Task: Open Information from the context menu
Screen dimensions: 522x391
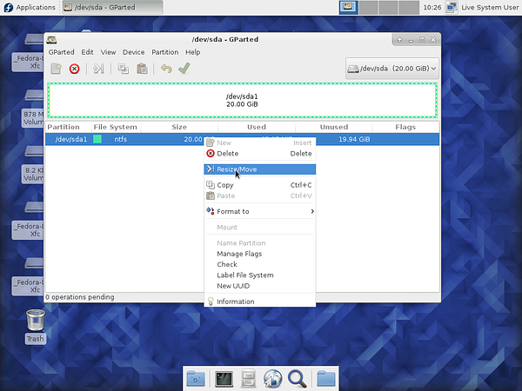Action: coord(259,302)
